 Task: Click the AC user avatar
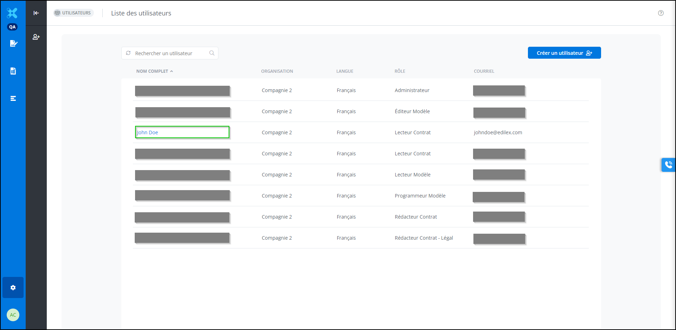tap(13, 315)
